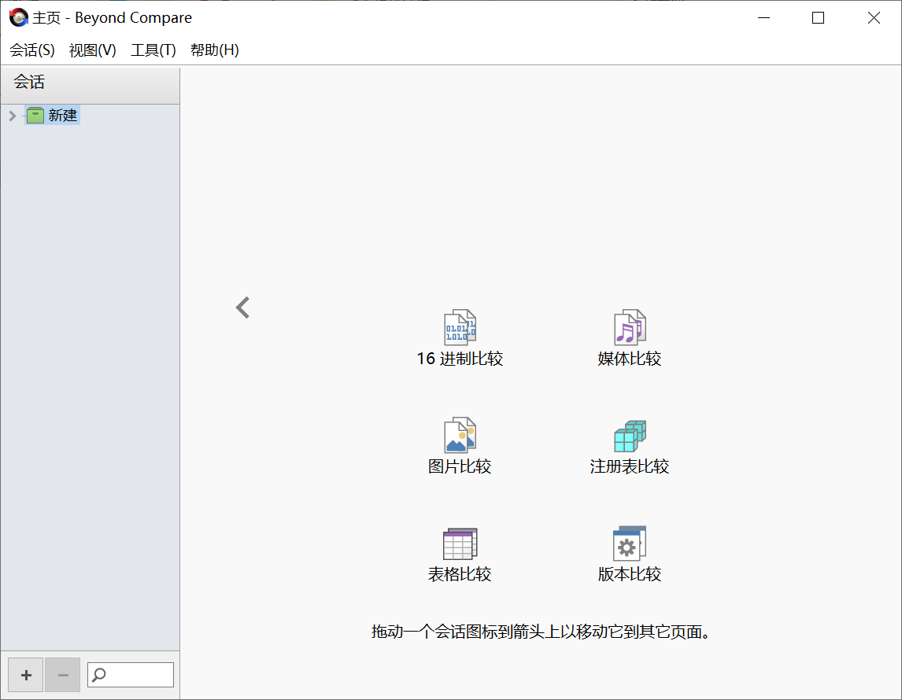902x700 pixels.
Task: Click the session search input field
Action: pyautogui.click(x=131, y=675)
